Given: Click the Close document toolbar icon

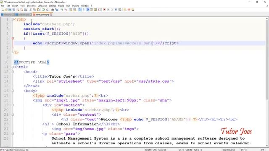Looking at the screenshot, I should 18,10.
